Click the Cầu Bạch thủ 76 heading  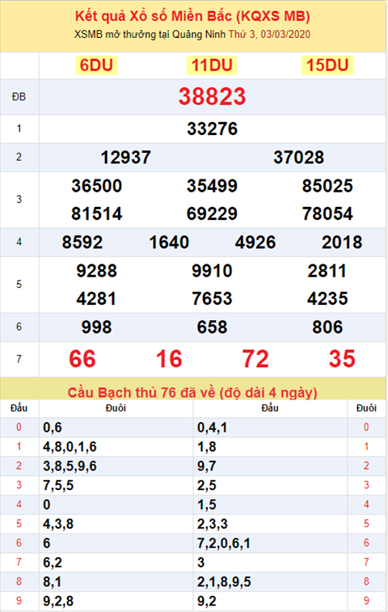point(192,392)
